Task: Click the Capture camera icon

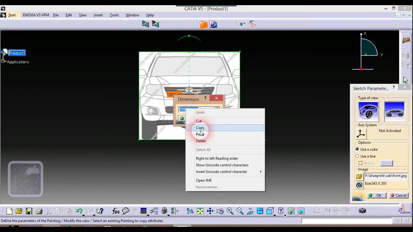Action: click(x=362, y=211)
